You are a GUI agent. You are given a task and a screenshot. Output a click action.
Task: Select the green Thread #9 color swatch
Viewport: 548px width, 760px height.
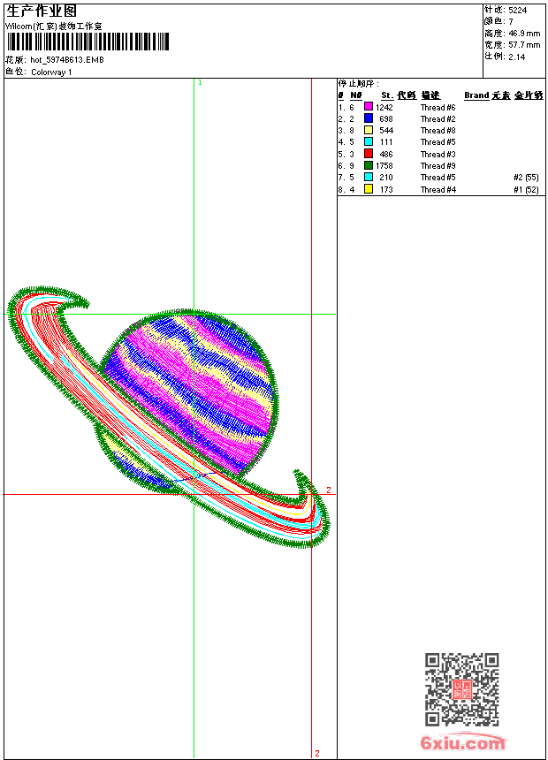(369, 165)
